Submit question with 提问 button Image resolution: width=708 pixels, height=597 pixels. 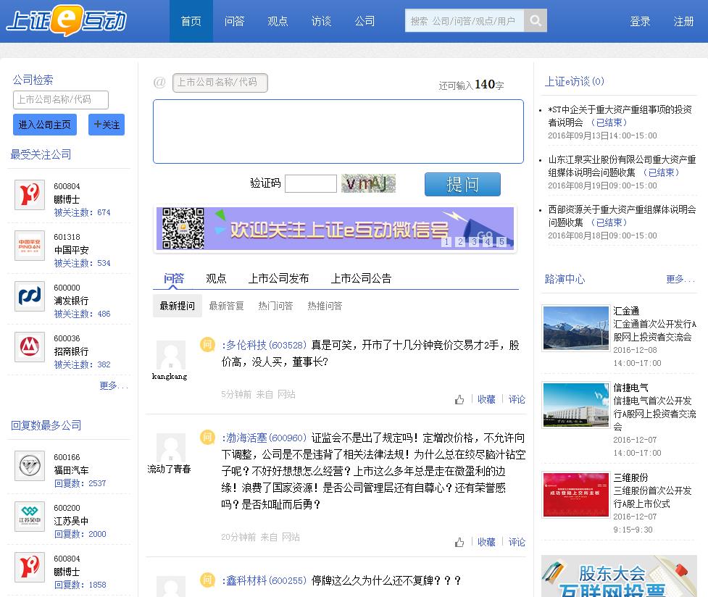click(x=462, y=184)
